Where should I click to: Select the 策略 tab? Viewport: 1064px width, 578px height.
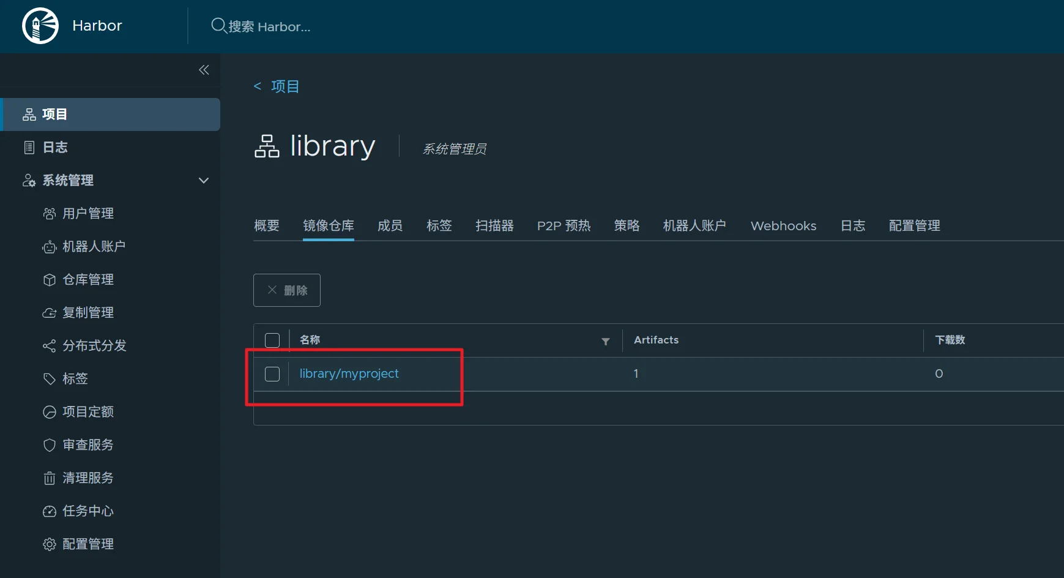pos(627,226)
